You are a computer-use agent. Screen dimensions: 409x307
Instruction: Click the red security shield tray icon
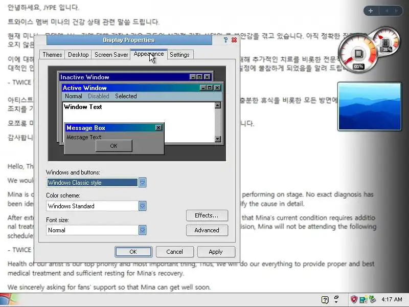(x=354, y=299)
